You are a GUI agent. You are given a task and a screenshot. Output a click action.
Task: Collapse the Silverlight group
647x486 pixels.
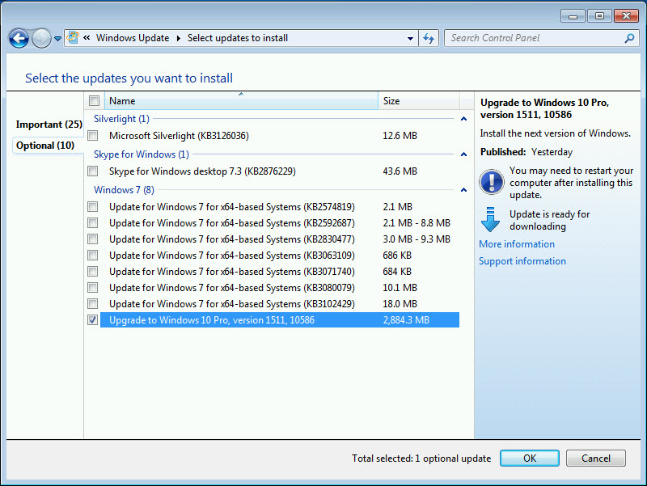coord(463,119)
